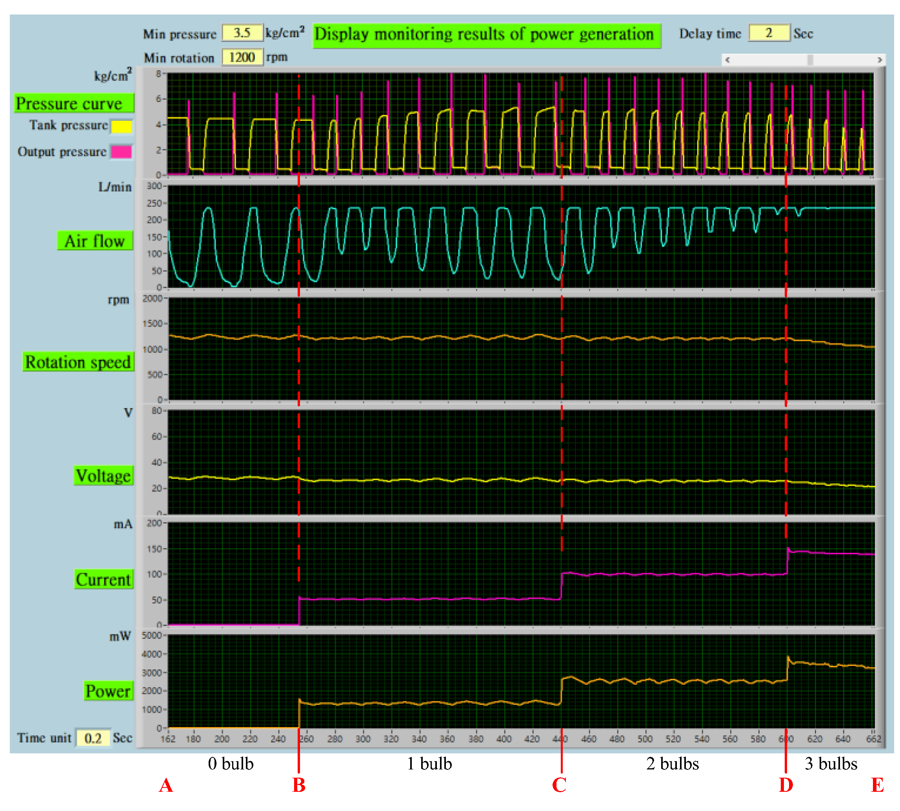Click the Time unit value field
This screenshot has width=900, height=811.
[93, 738]
